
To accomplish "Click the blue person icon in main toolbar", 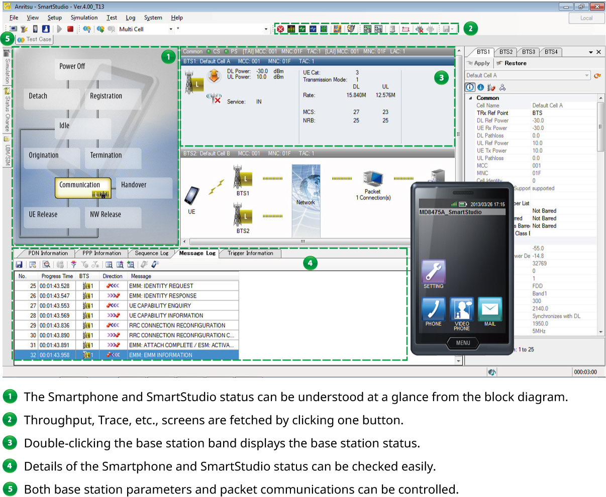I will [46, 29].
